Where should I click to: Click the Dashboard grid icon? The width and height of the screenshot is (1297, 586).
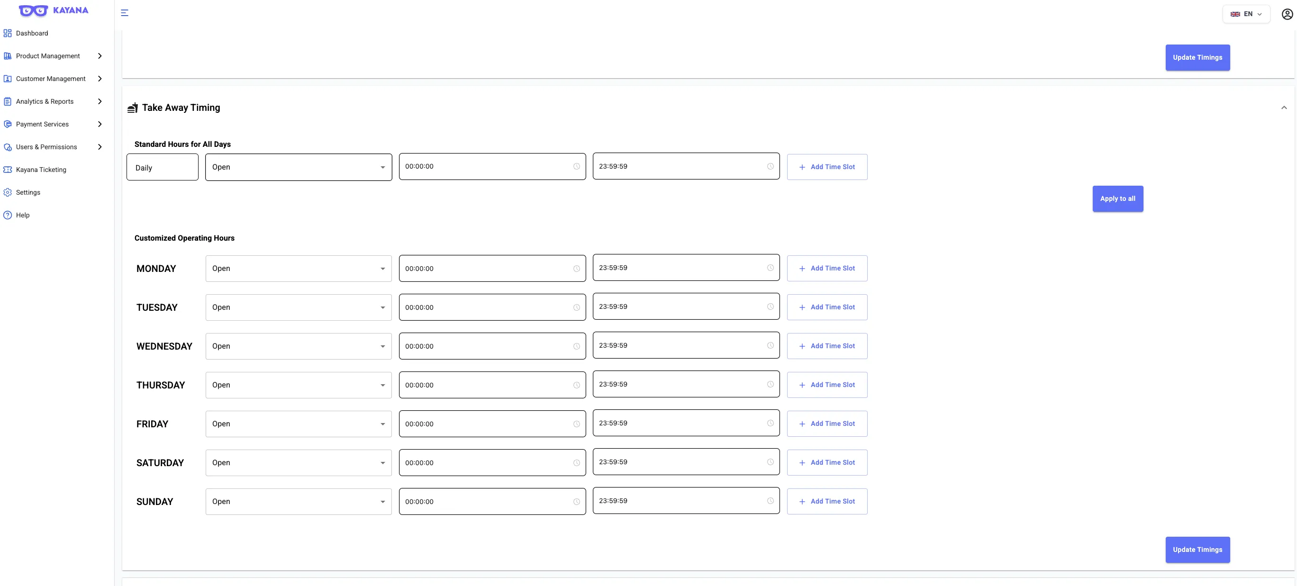(8, 33)
